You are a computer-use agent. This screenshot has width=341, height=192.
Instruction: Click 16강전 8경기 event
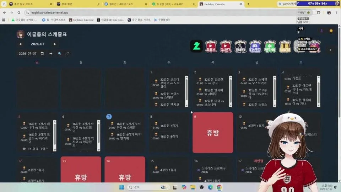[165, 136]
